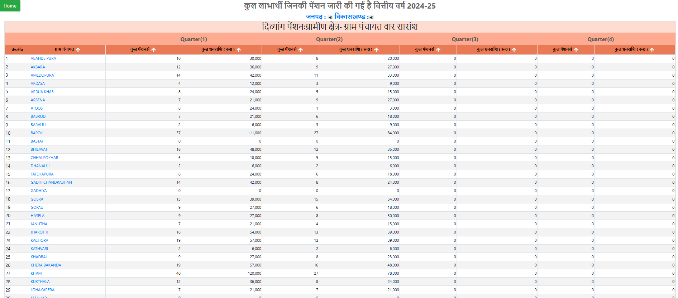Open BAROLI gram panchayat link

pyautogui.click(x=37, y=133)
